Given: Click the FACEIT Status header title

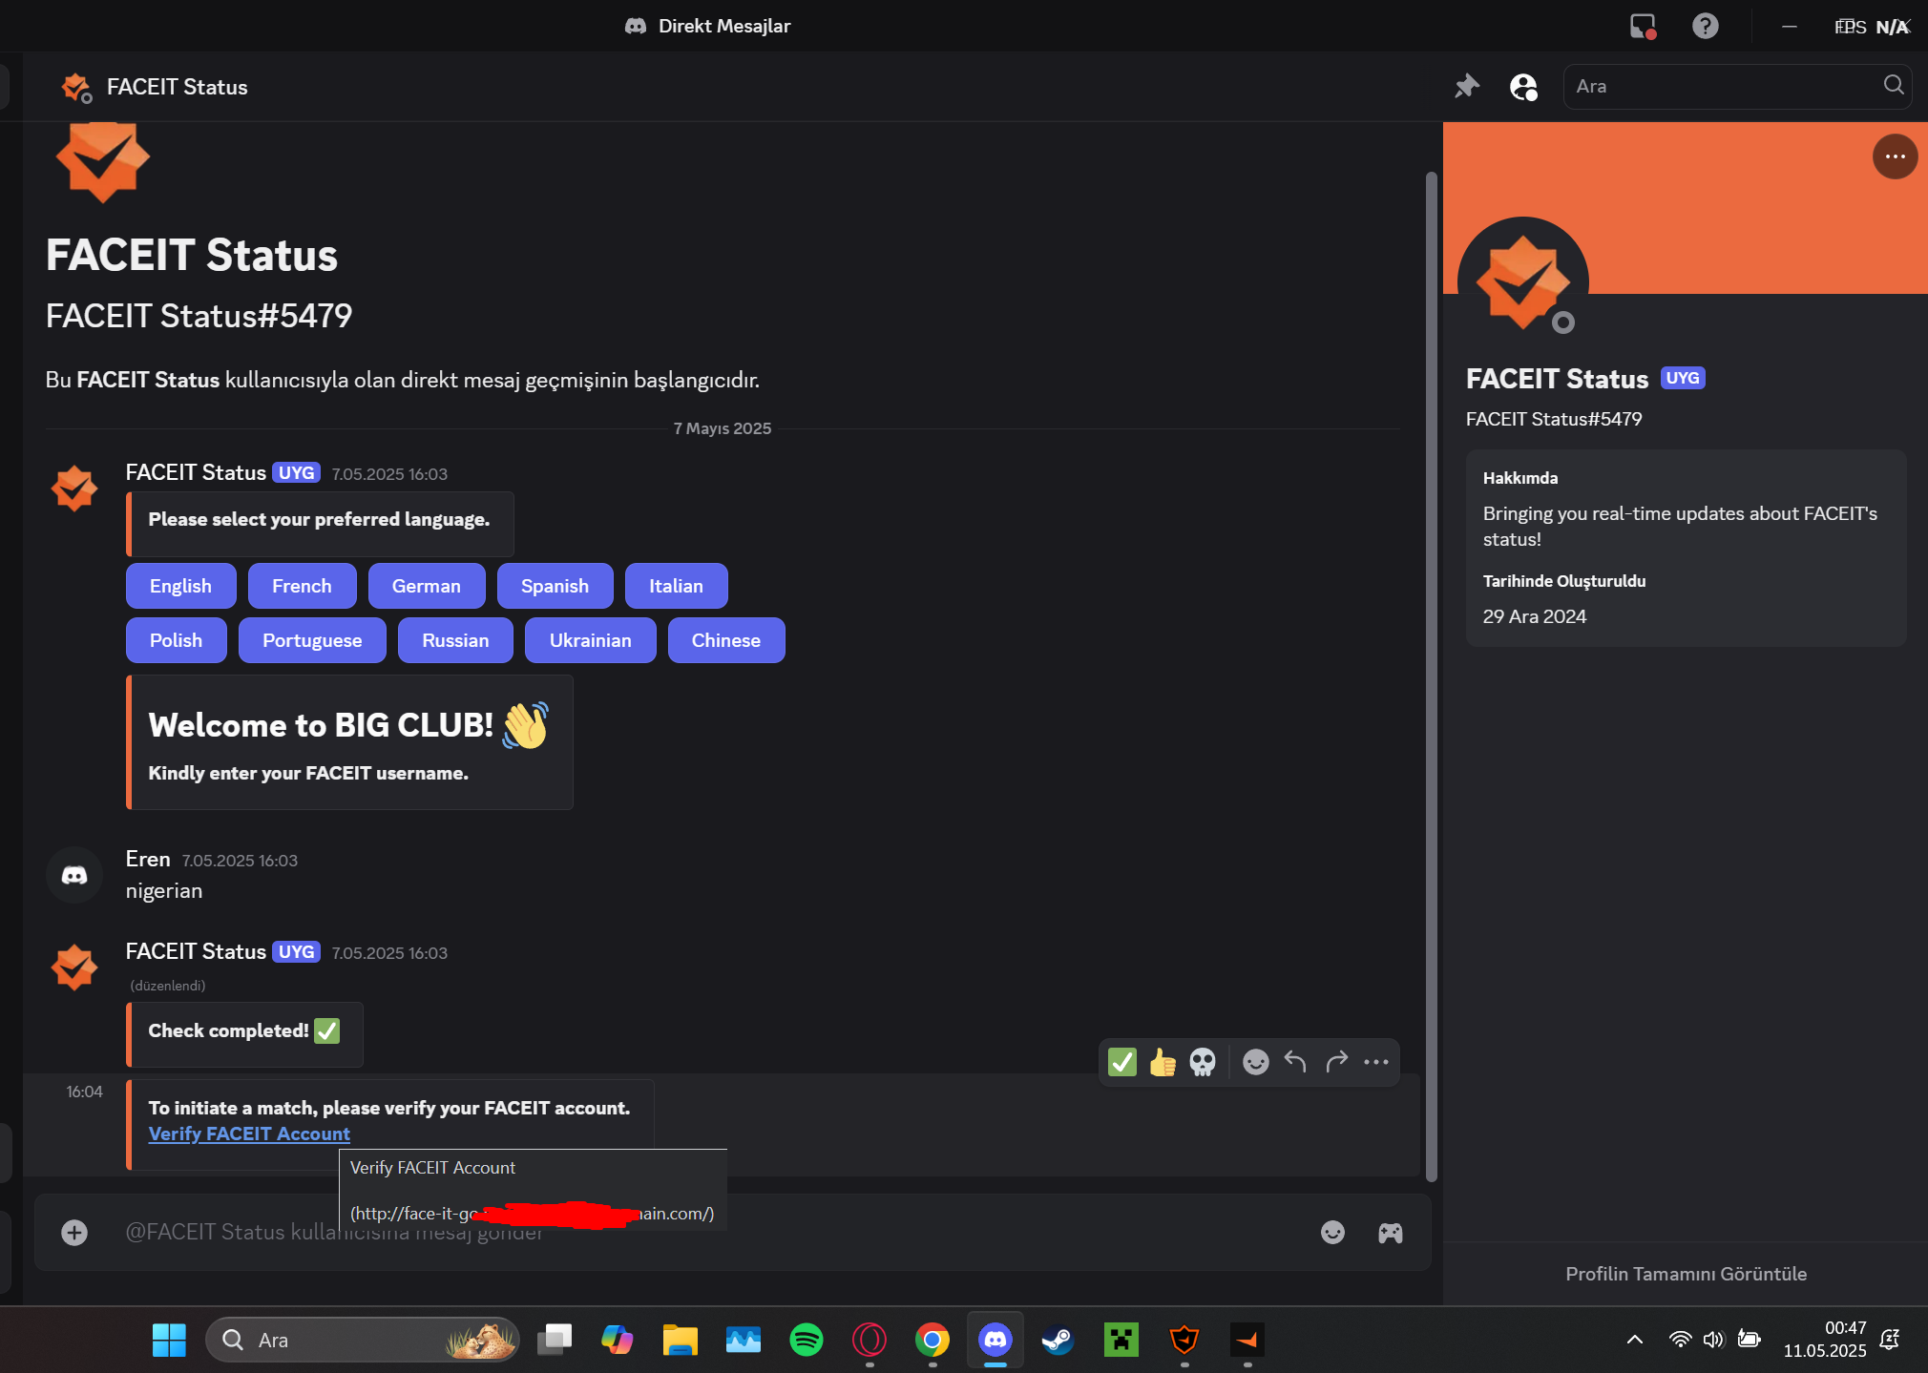Looking at the screenshot, I should click(x=178, y=87).
